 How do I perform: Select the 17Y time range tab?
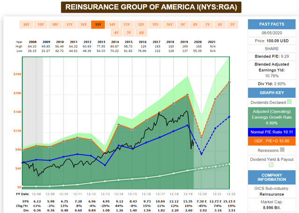(69, 25)
